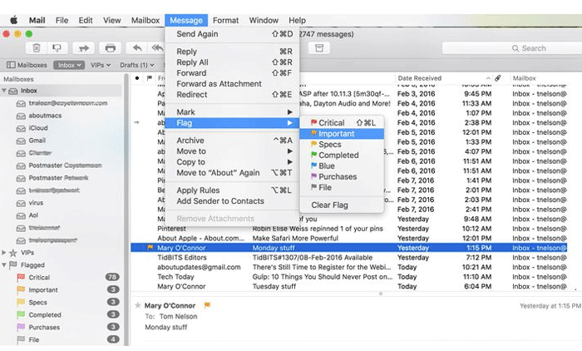
Task: Choose Apply Rules from Message menu
Action: [232, 190]
